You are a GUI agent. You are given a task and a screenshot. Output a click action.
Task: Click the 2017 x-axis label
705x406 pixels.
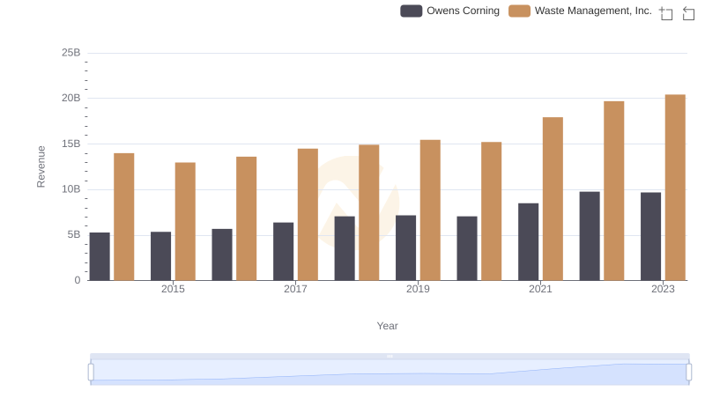coord(295,289)
